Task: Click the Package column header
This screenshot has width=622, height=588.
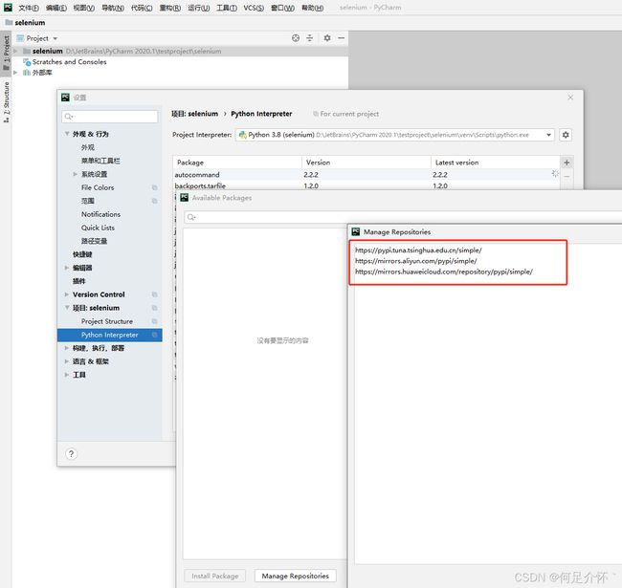Action: pyautogui.click(x=237, y=163)
